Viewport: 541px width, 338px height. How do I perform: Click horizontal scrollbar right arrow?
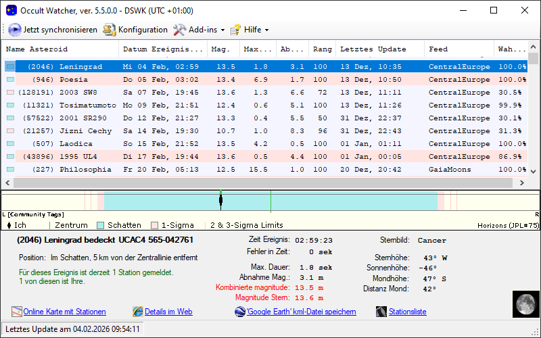521,183
